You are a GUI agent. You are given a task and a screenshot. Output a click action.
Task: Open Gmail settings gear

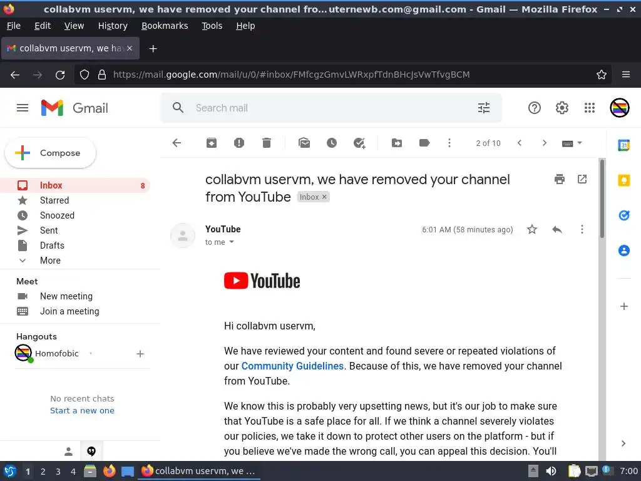coord(562,108)
